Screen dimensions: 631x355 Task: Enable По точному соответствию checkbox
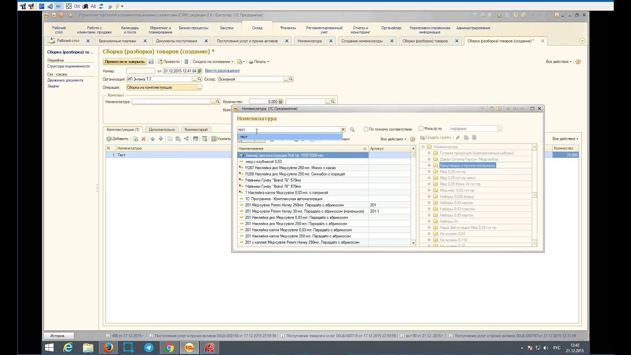point(366,129)
